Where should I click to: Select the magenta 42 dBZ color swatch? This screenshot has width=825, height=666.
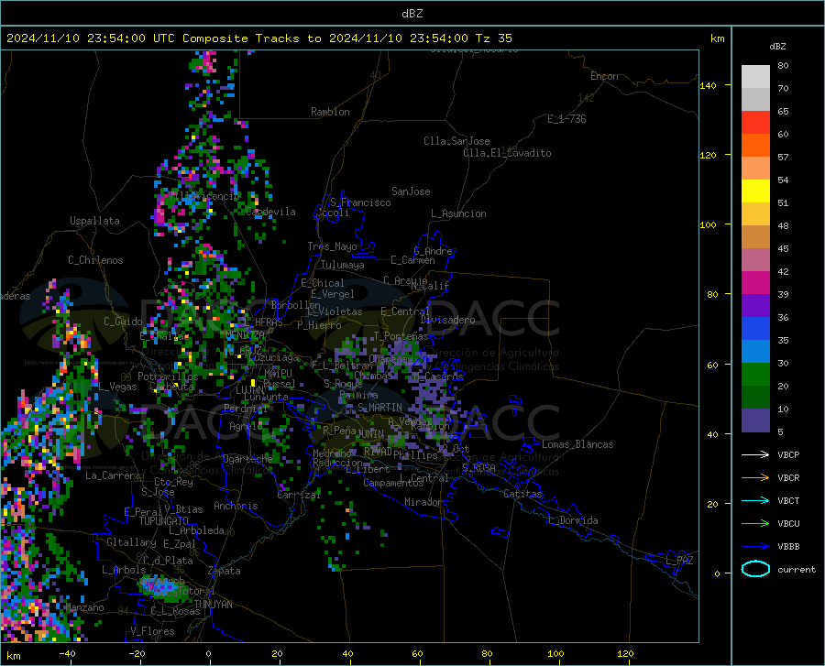[755, 283]
